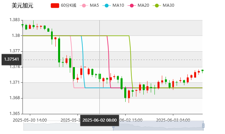Screen dimensions: 225x134
Task: Click the 1.368 y-axis label
Action: click(15, 98)
